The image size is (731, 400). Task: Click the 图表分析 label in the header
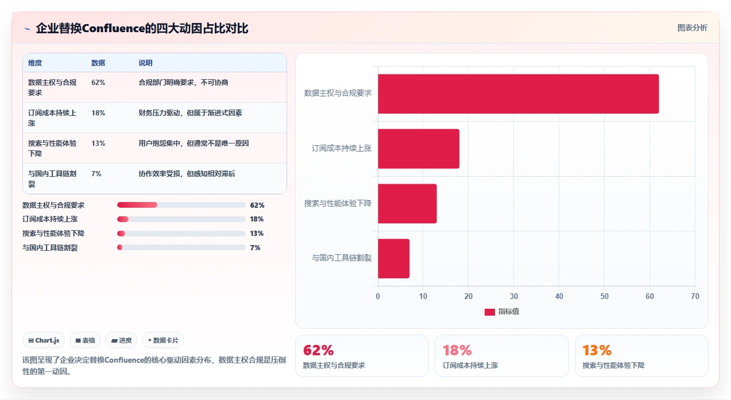[x=692, y=28]
